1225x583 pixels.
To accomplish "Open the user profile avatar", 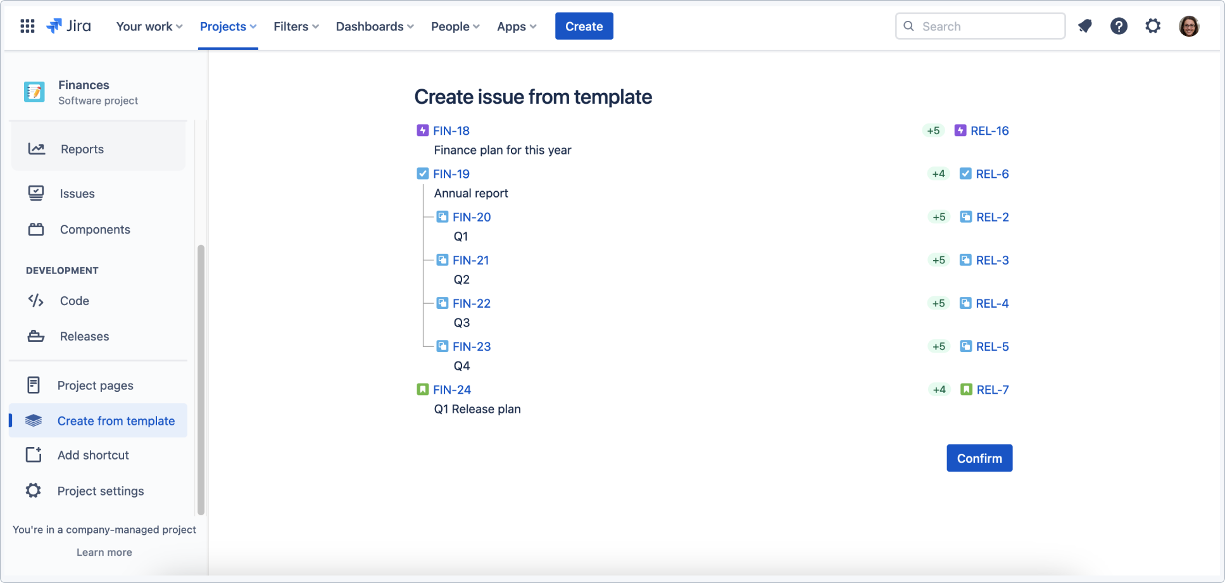I will (1189, 26).
